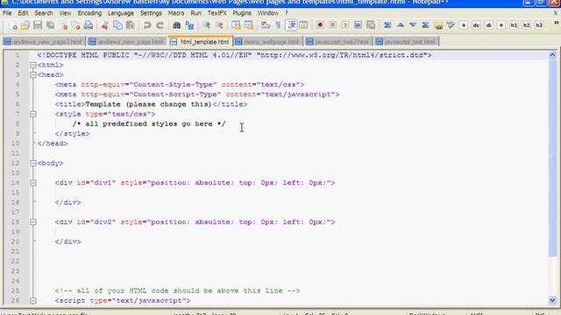561x315 pixels.
Task: Open the Macro menu
Action: 176,13
